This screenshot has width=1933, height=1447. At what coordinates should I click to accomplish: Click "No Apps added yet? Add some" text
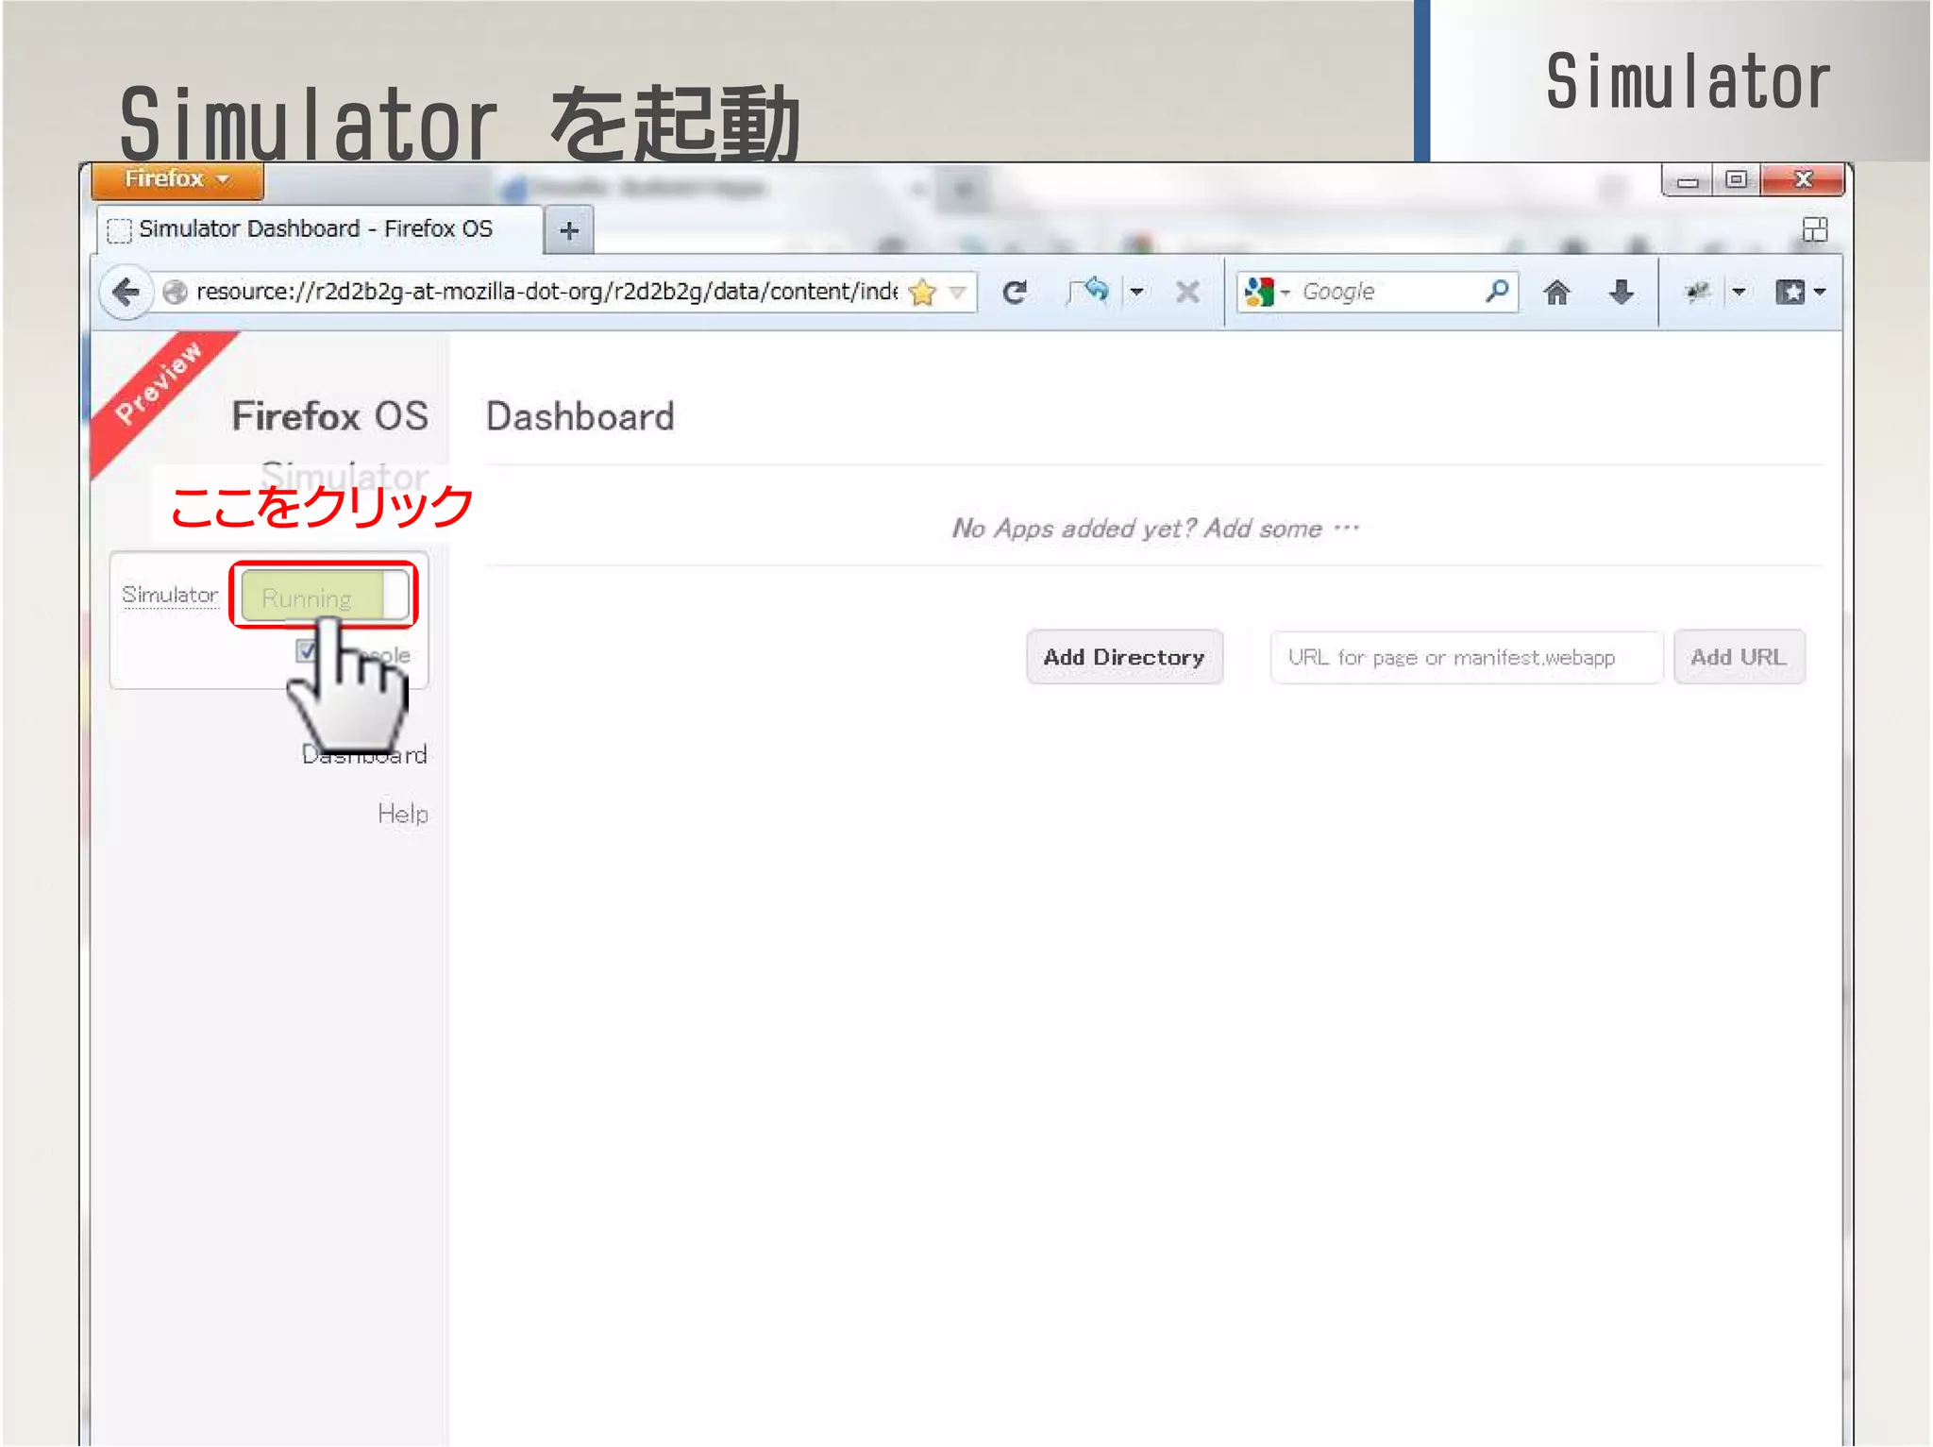pyautogui.click(x=1137, y=529)
